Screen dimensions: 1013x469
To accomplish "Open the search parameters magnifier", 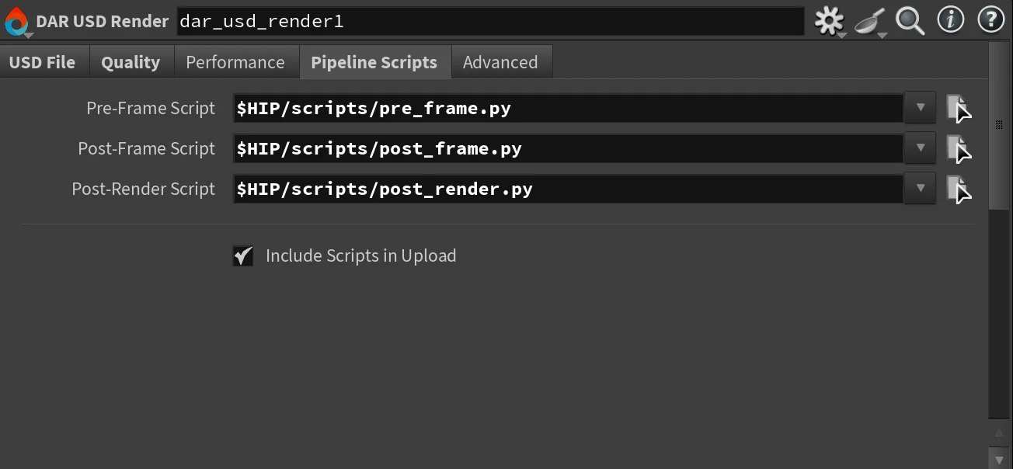I will tap(910, 21).
